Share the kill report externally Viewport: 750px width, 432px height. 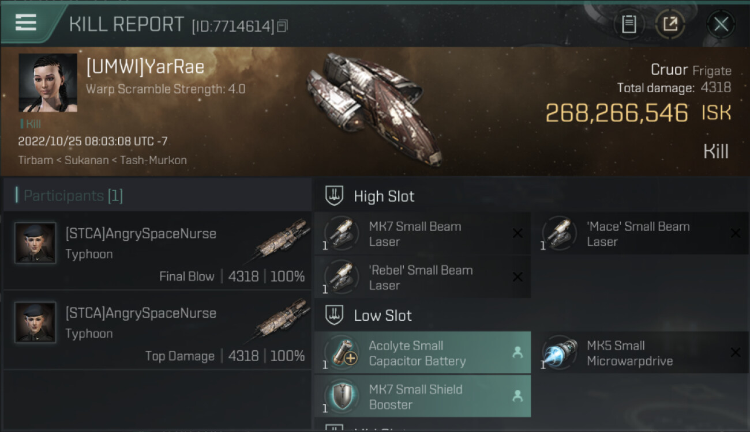(x=670, y=24)
